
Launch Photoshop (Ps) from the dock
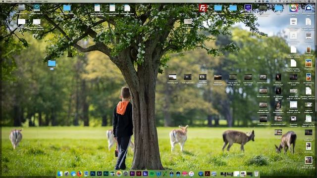coord(93,174)
